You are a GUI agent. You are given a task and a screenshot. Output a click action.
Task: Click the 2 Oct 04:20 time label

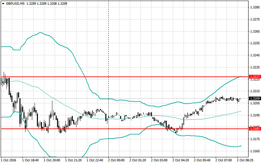click(x=180, y=160)
